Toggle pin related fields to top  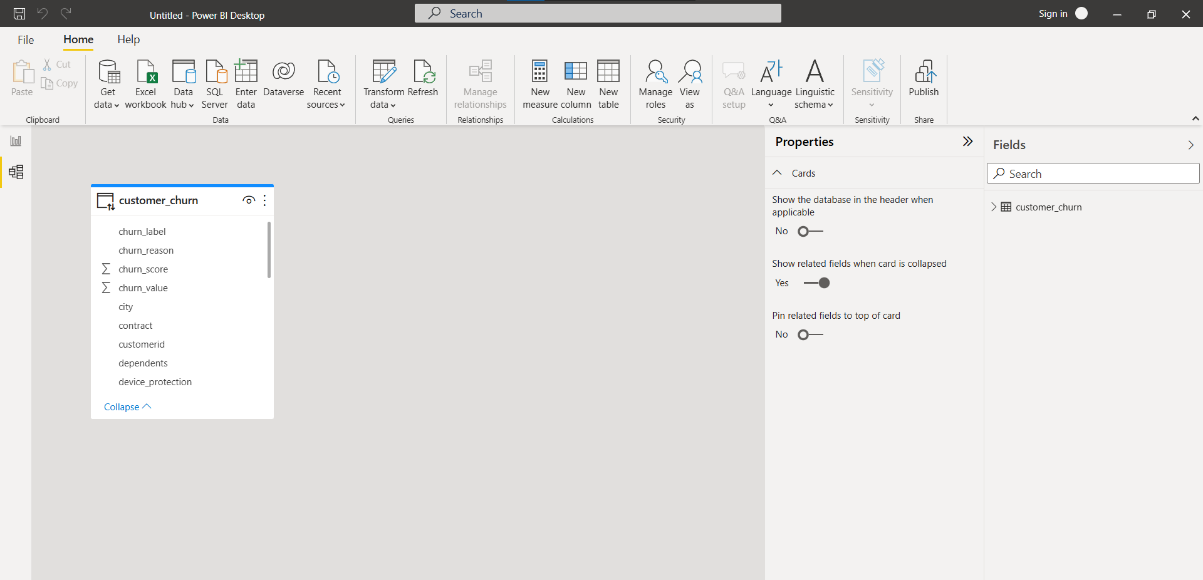point(810,334)
